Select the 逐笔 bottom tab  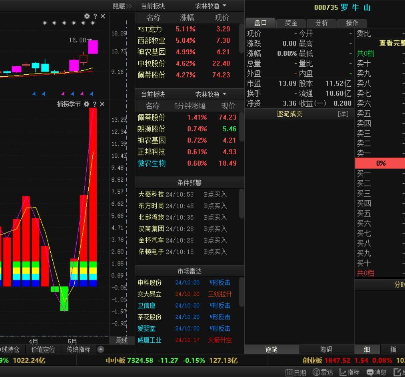coord(271,349)
